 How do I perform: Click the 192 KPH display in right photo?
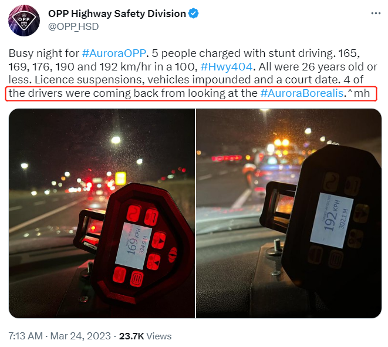coord(331,220)
